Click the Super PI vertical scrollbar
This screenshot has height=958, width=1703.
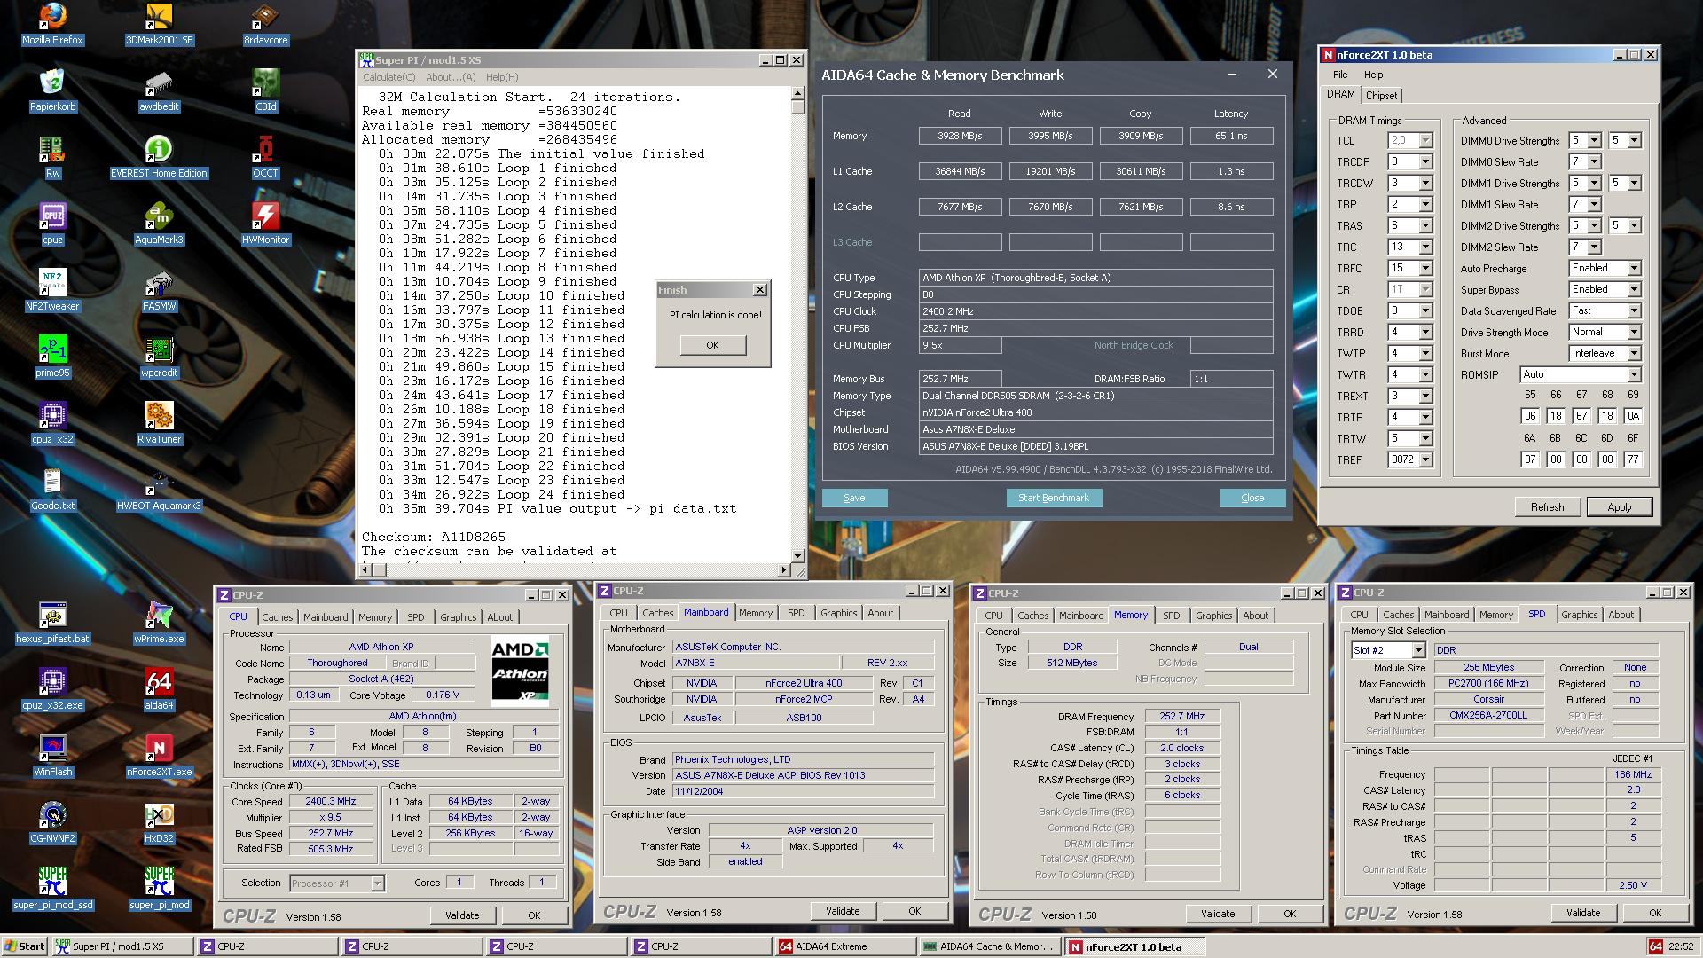[797, 328]
